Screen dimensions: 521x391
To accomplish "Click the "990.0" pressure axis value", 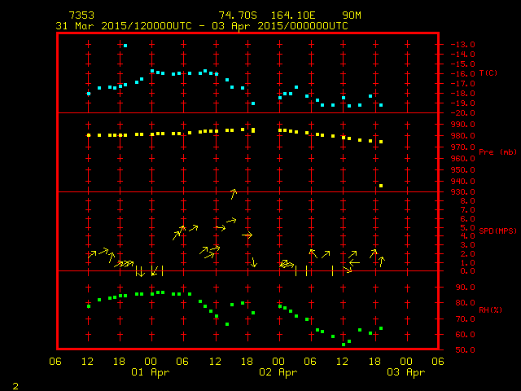I will tap(462, 125).
